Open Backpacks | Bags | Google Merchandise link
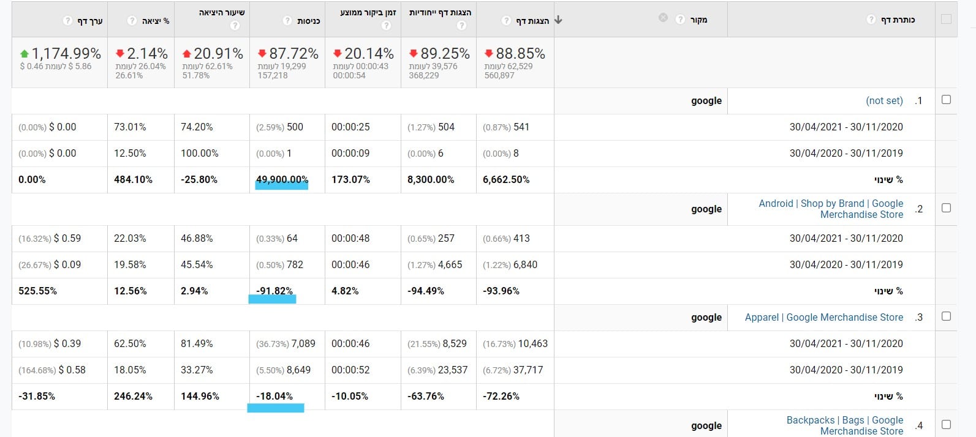This screenshot has width=976, height=437. click(x=845, y=425)
